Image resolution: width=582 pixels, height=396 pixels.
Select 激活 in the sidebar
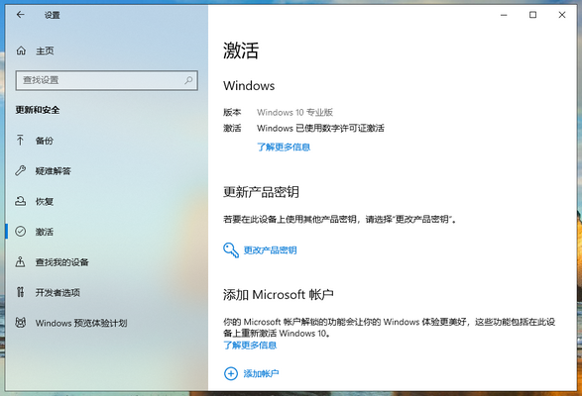pyautogui.click(x=45, y=232)
